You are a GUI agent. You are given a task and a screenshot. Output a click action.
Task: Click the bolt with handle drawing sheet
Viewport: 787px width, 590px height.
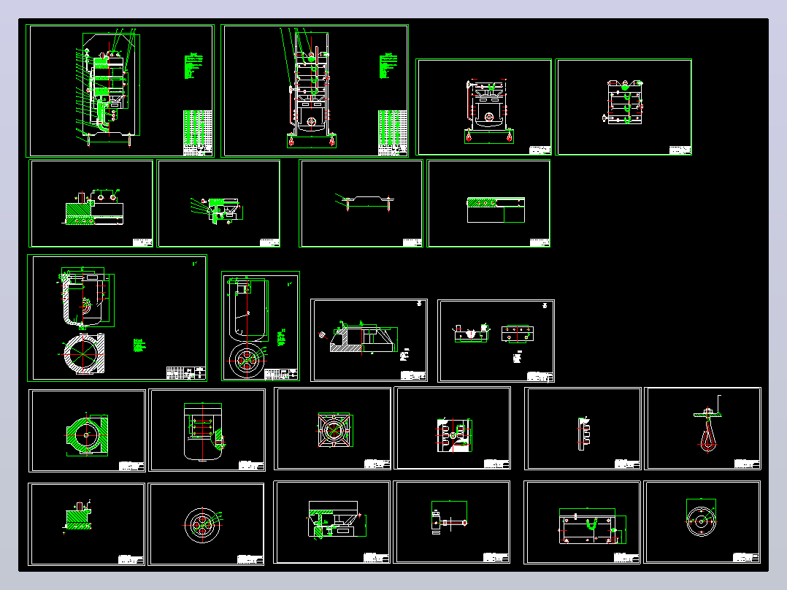452,522
